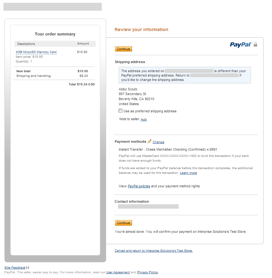Open the Learn more link
The width and height of the screenshot is (272, 278).
click(x=188, y=173)
